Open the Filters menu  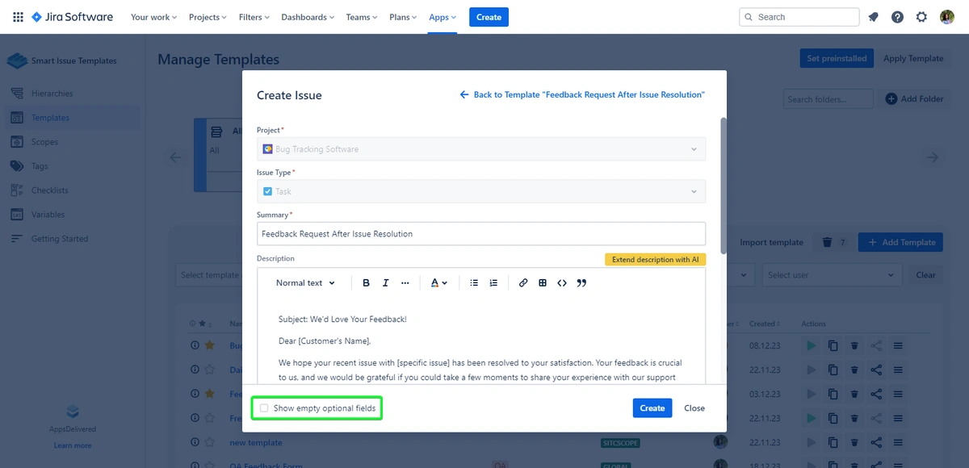(x=254, y=17)
